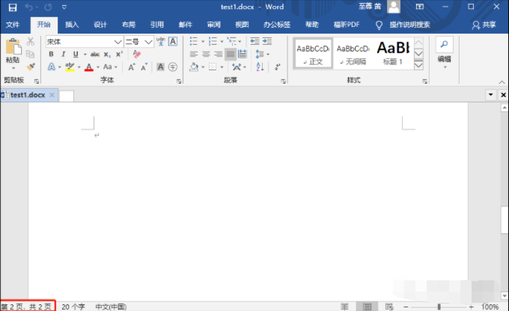Click the 共享 share button
The width and height of the screenshot is (509, 311).
tap(484, 25)
